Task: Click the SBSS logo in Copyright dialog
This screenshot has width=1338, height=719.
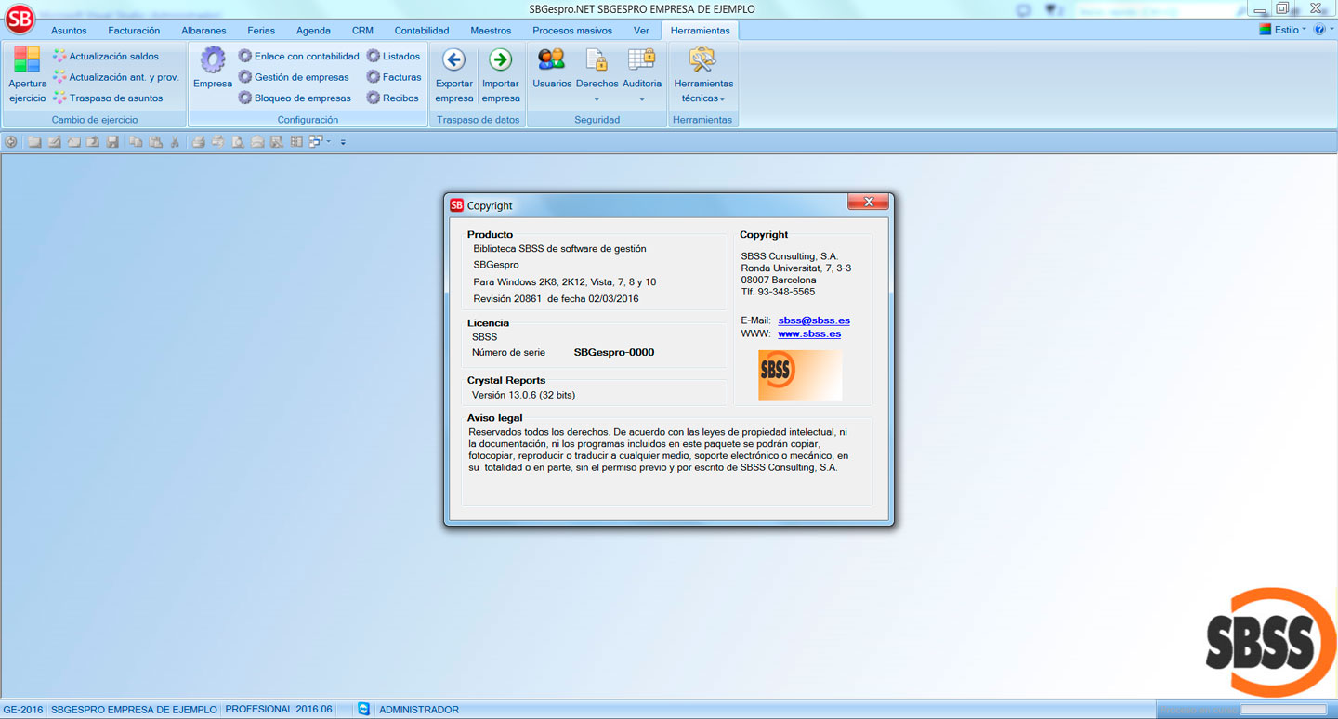Action: click(x=799, y=374)
